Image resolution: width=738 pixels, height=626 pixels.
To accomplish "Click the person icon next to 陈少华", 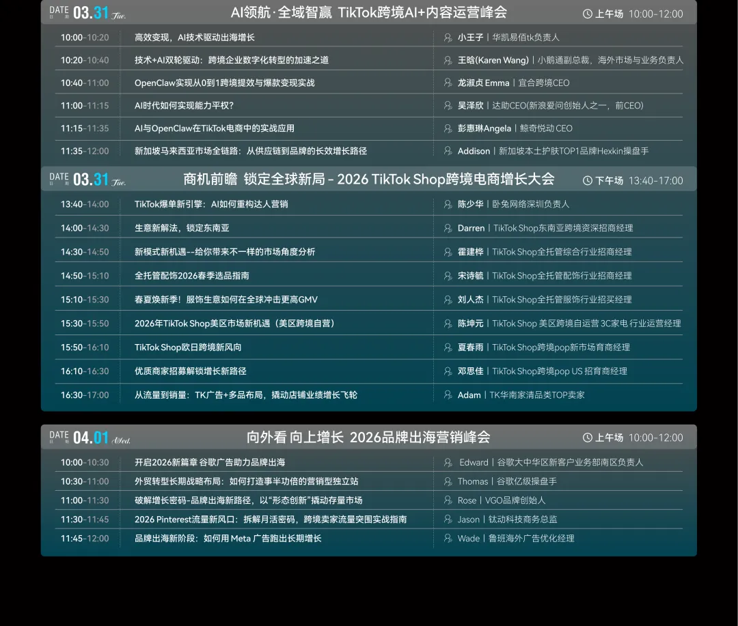I will [x=448, y=204].
